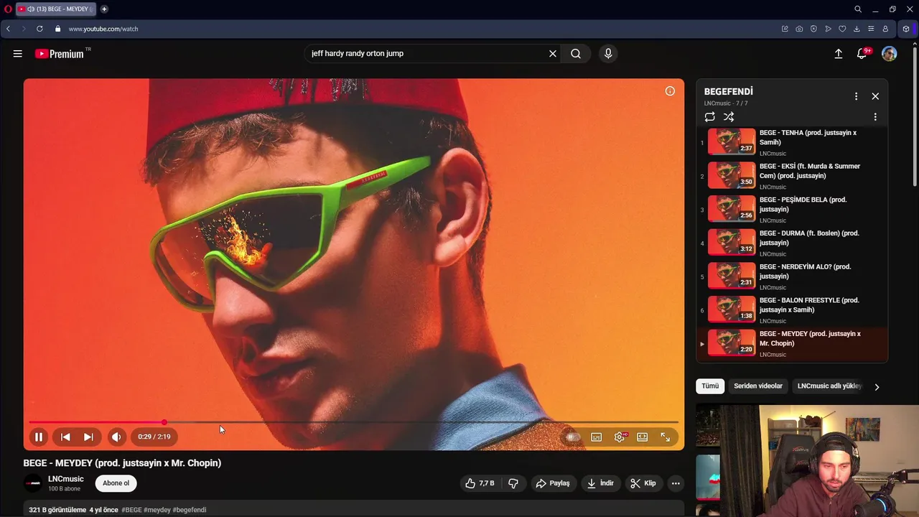This screenshot has height=517, width=919.
Task: Play BEGE - DURMA playlist item
Action: [x=792, y=243]
